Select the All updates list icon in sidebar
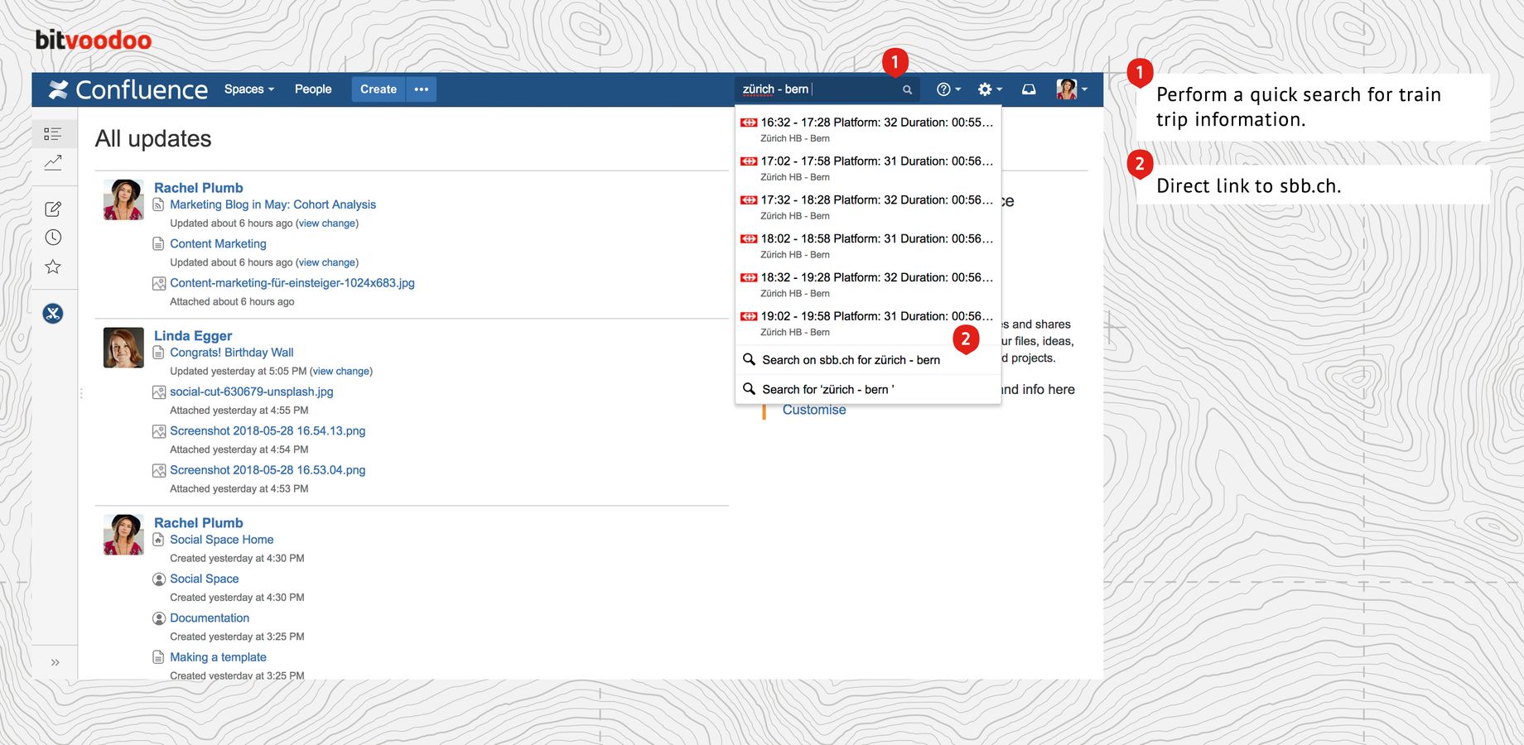Screen dimensions: 1524x745 click(x=53, y=134)
